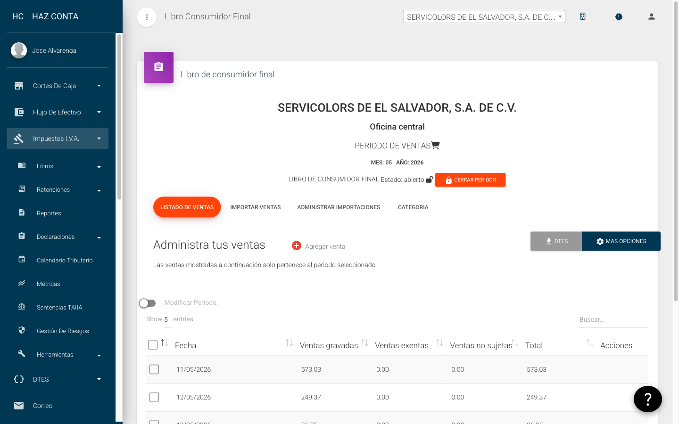Click the Agregar venta link

click(x=325, y=246)
